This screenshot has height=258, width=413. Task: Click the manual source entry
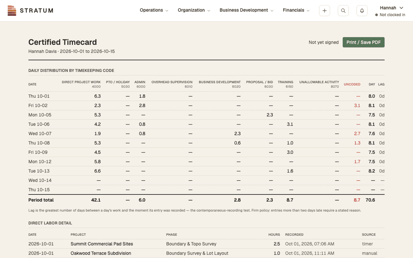pos(369,253)
